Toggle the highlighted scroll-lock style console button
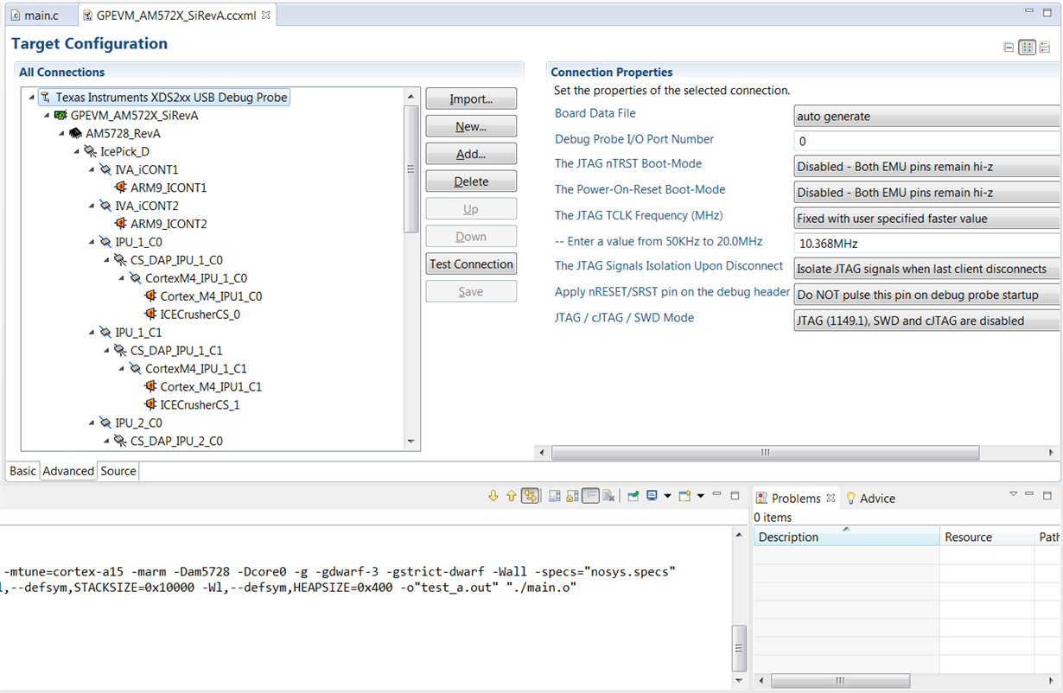This screenshot has width=1063, height=693. [x=530, y=496]
